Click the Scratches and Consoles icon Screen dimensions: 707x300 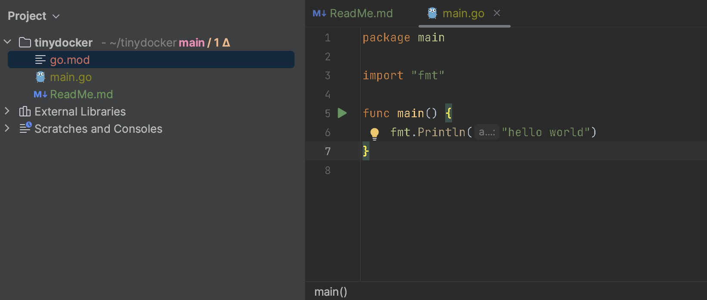click(25, 128)
